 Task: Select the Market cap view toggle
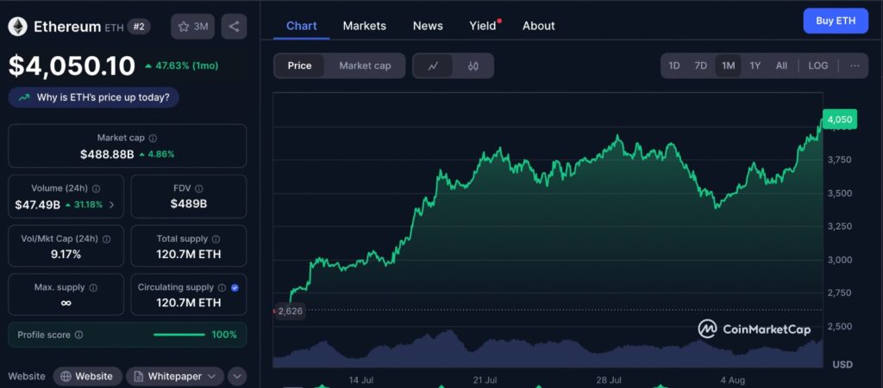pos(365,65)
